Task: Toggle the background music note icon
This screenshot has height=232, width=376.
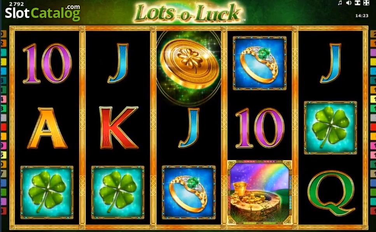Action: tap(340, 3)
